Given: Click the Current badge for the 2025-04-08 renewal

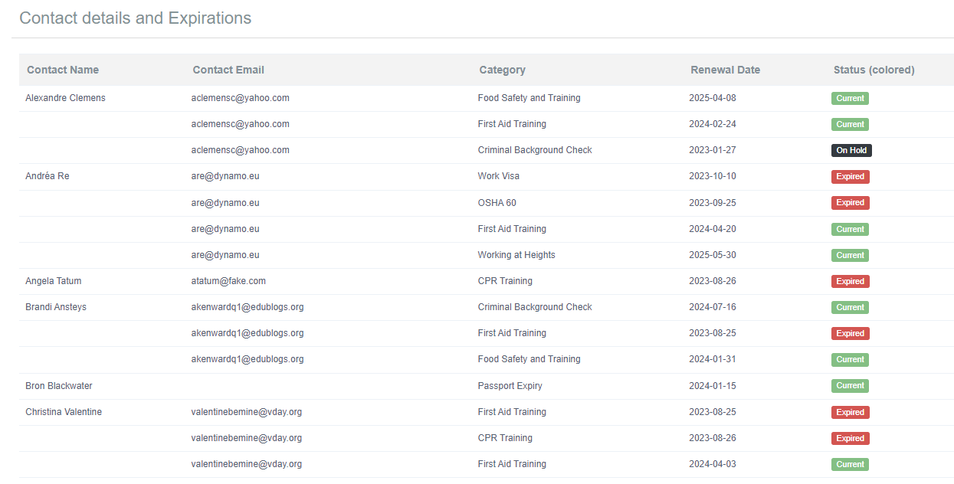Looking at the screenshot, I should 850,98.
